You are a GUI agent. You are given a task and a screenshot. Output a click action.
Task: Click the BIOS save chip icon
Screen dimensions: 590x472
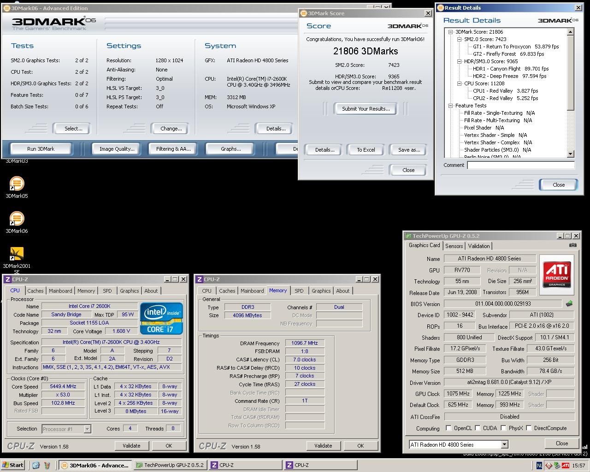(x=569, y=304)
